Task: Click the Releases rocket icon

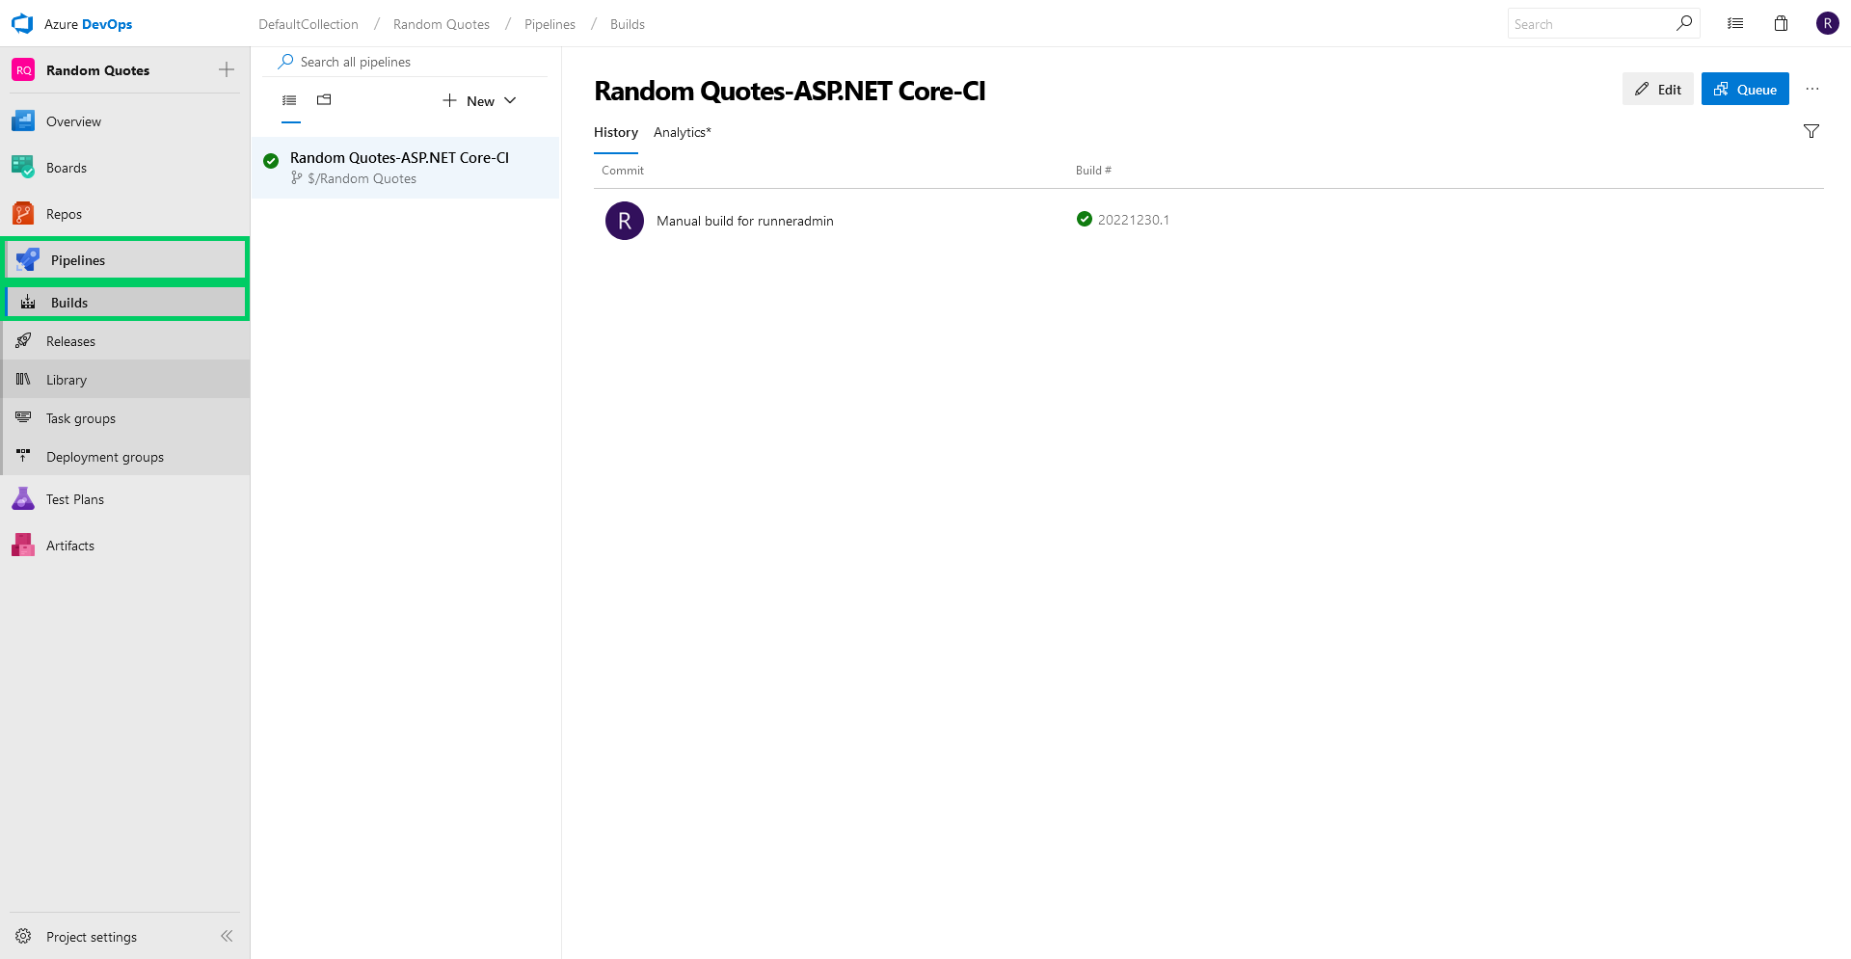Action: tap(23, 340)
